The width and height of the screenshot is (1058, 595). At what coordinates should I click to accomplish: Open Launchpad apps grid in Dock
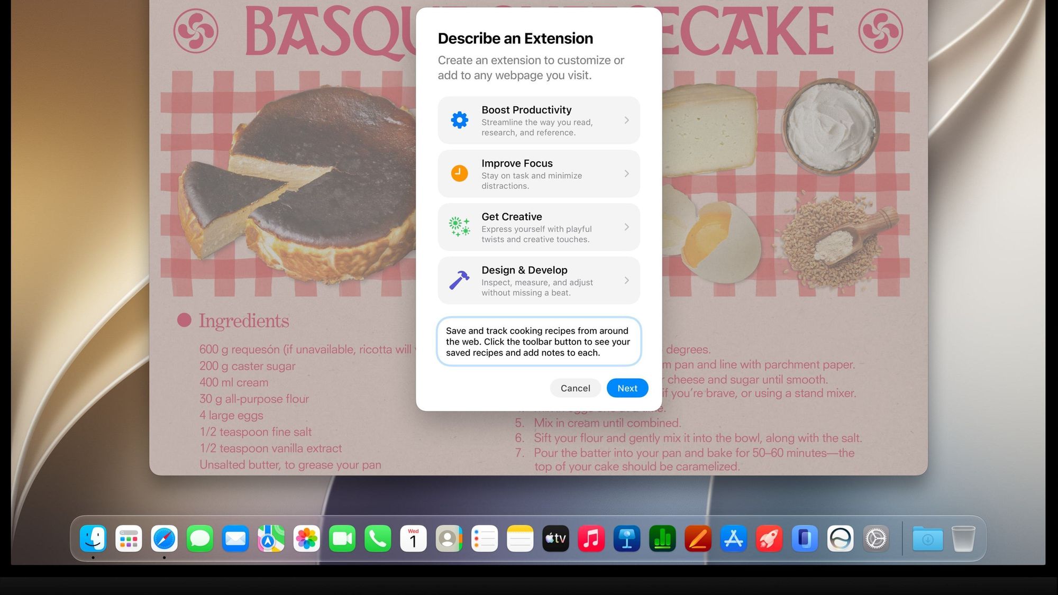pos(129,539)
